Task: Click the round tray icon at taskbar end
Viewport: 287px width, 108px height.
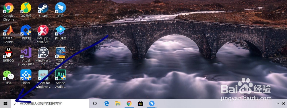Action: point(284,104)
